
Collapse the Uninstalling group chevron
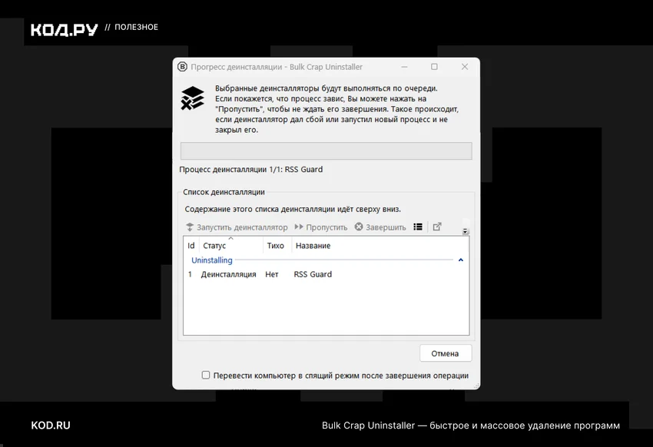pos(461,260)
